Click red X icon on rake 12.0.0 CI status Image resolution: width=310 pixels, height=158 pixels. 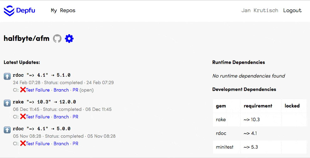point(23,117)
